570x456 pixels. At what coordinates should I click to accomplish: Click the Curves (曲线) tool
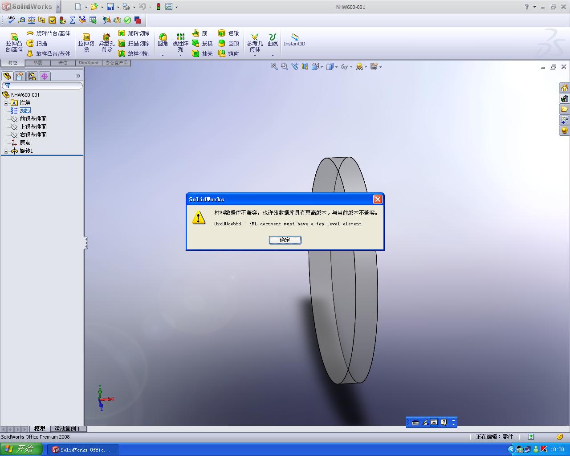[273, 40]
